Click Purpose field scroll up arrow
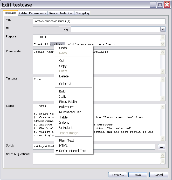This screenshot has width=172, height=180. [163, 38]
